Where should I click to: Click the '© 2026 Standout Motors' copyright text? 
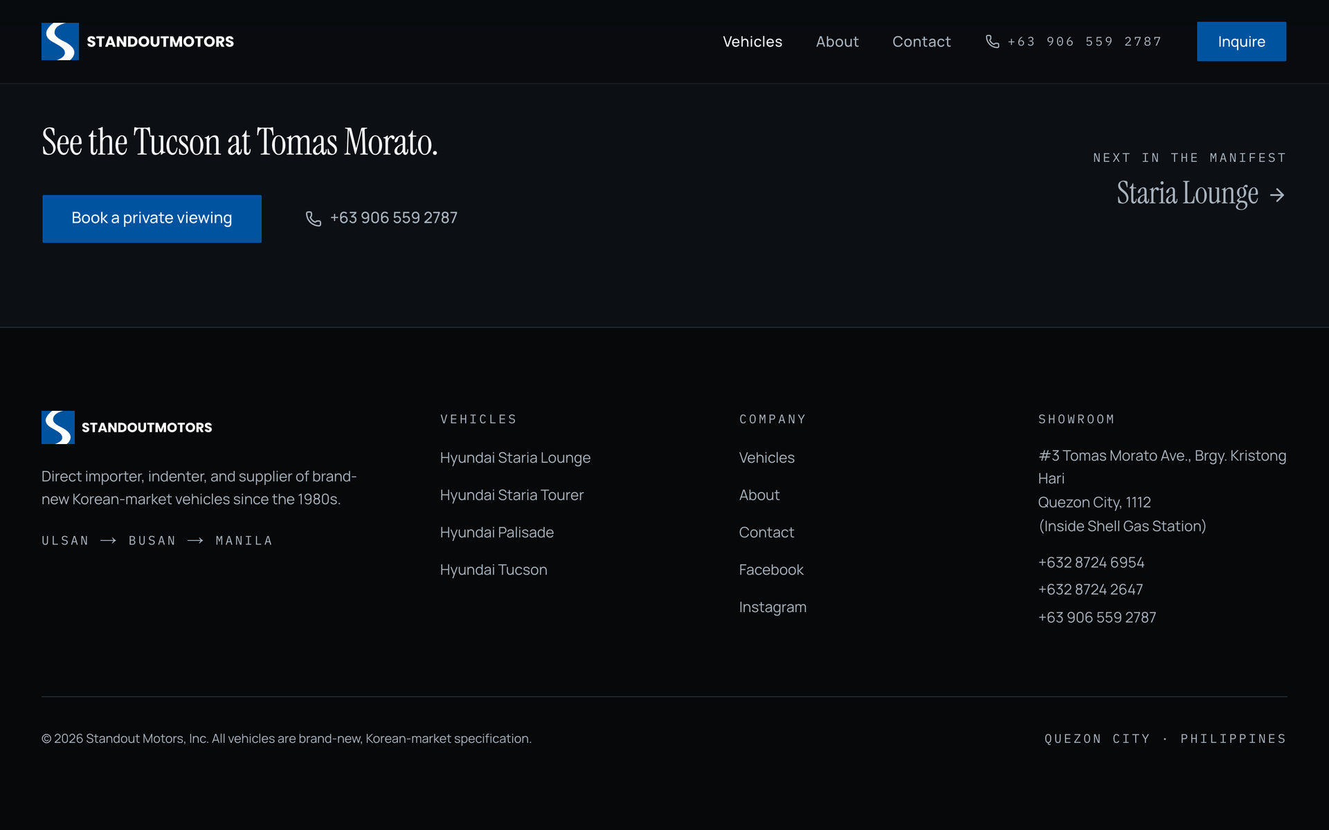[x=287, y=739]
